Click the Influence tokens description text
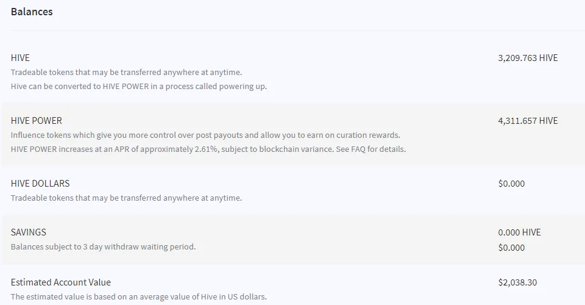This screenshot has height=305, width=585. click(205, 135)
